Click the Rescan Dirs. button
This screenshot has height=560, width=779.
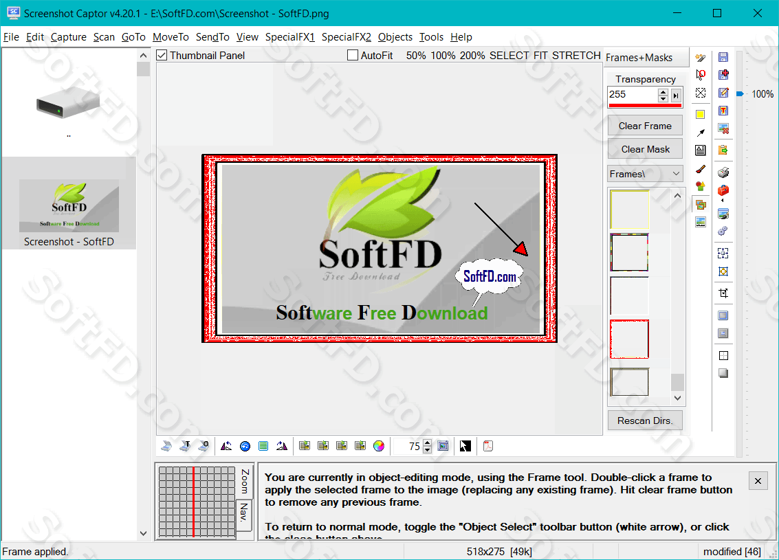pyautogui.click(x=645, y=421)
